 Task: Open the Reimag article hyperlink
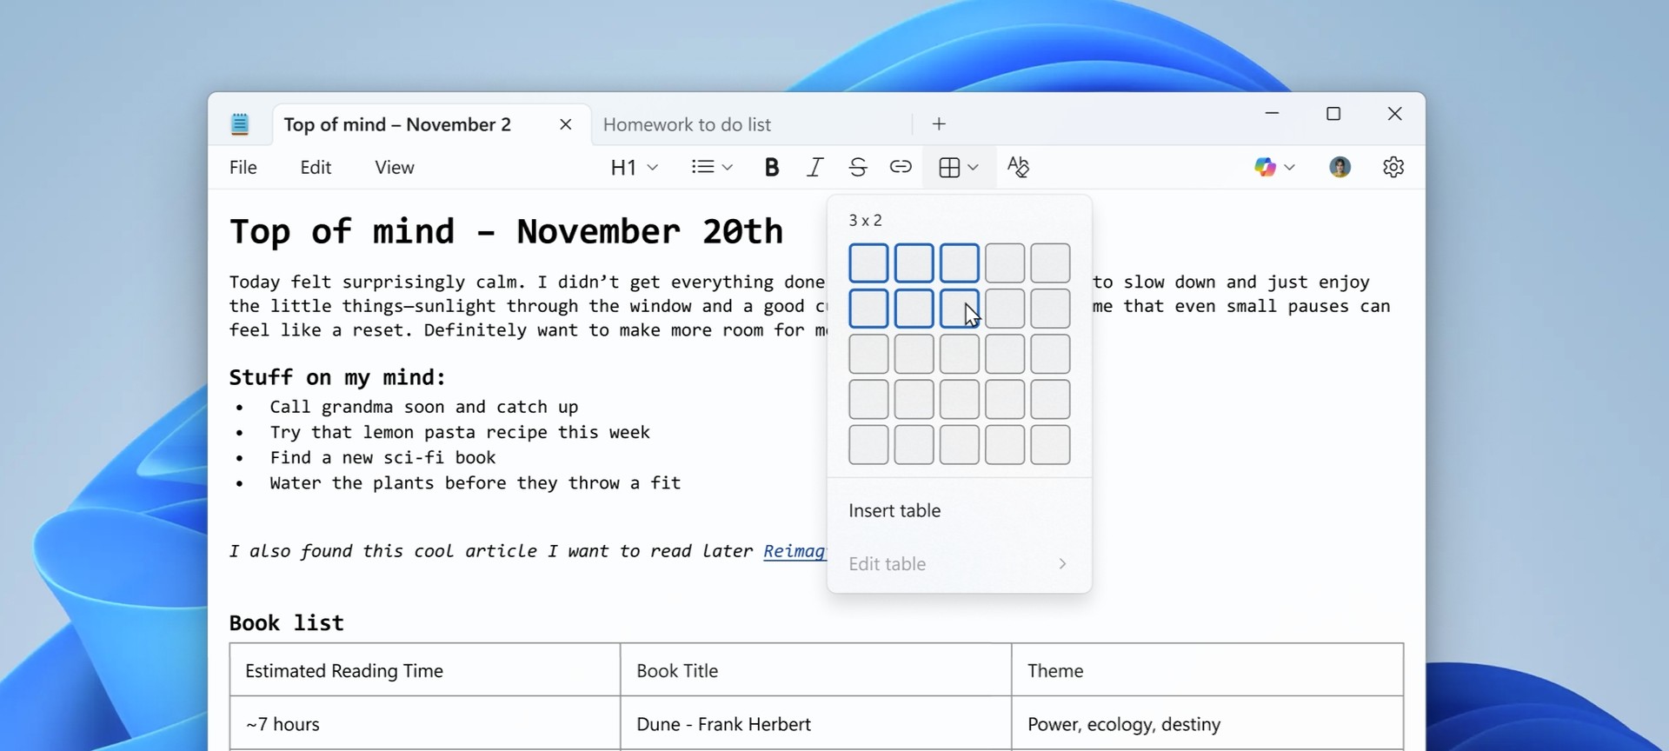click(795, 551)
